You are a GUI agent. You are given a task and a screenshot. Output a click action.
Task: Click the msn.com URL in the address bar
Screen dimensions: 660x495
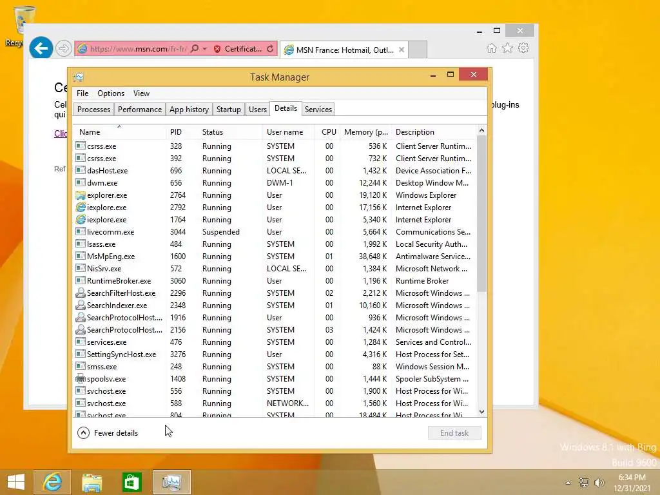(139, 49)
